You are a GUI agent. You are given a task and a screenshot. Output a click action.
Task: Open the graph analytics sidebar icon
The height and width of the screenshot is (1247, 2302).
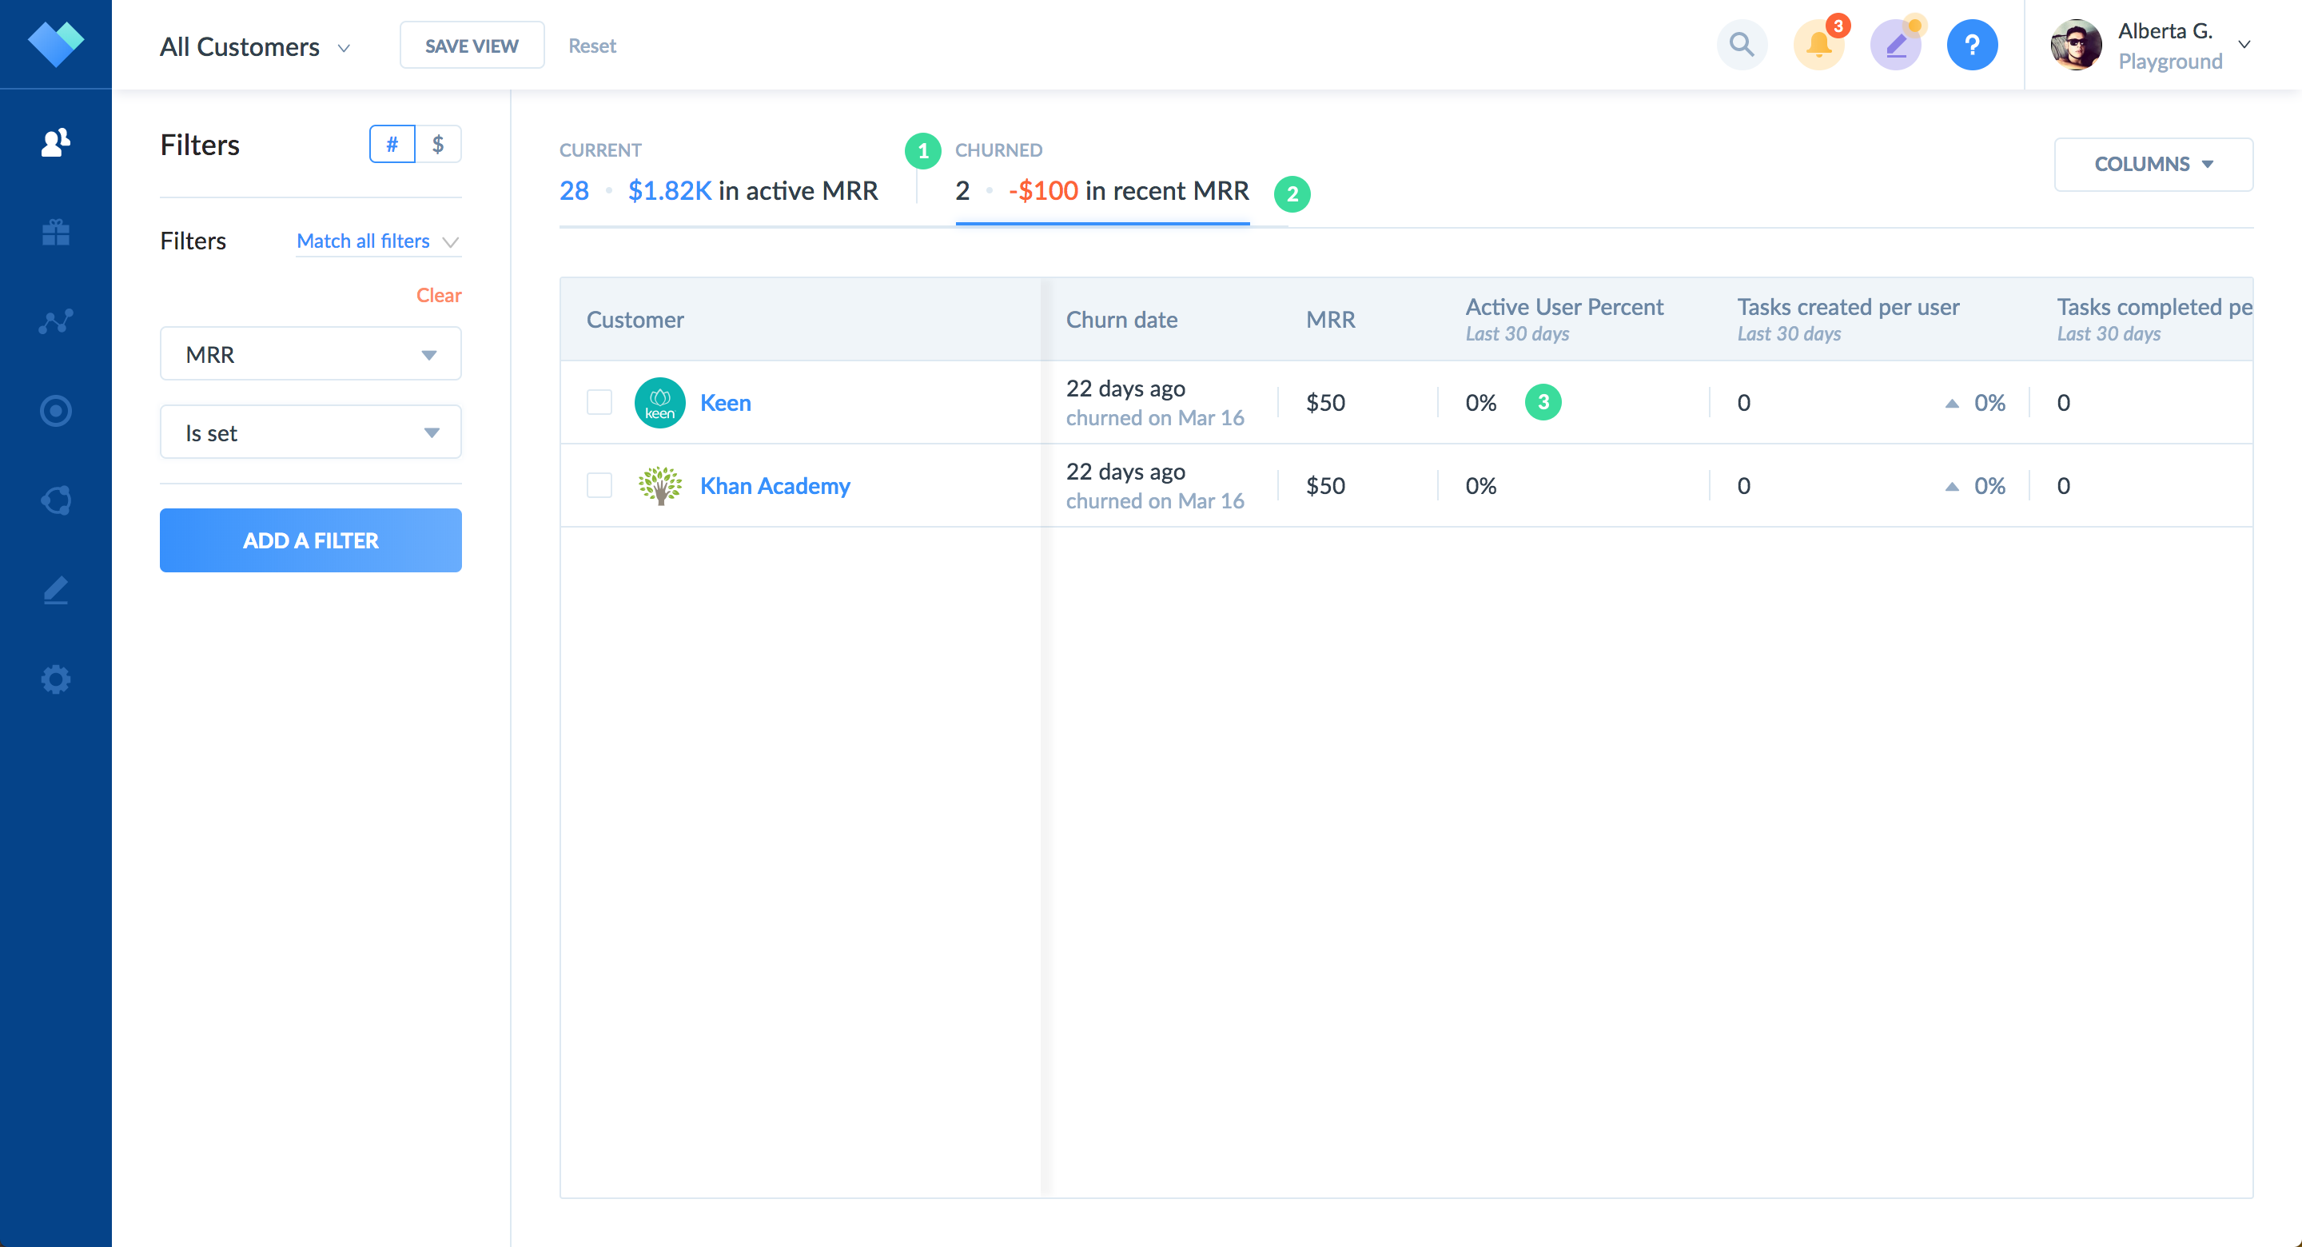coord(55,322)
